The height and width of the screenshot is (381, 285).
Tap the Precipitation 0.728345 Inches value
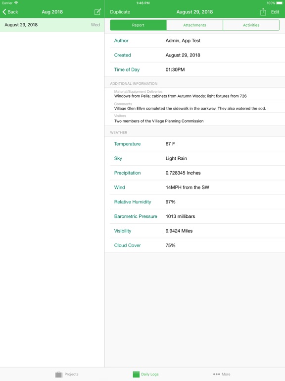(x=183, y=173)
